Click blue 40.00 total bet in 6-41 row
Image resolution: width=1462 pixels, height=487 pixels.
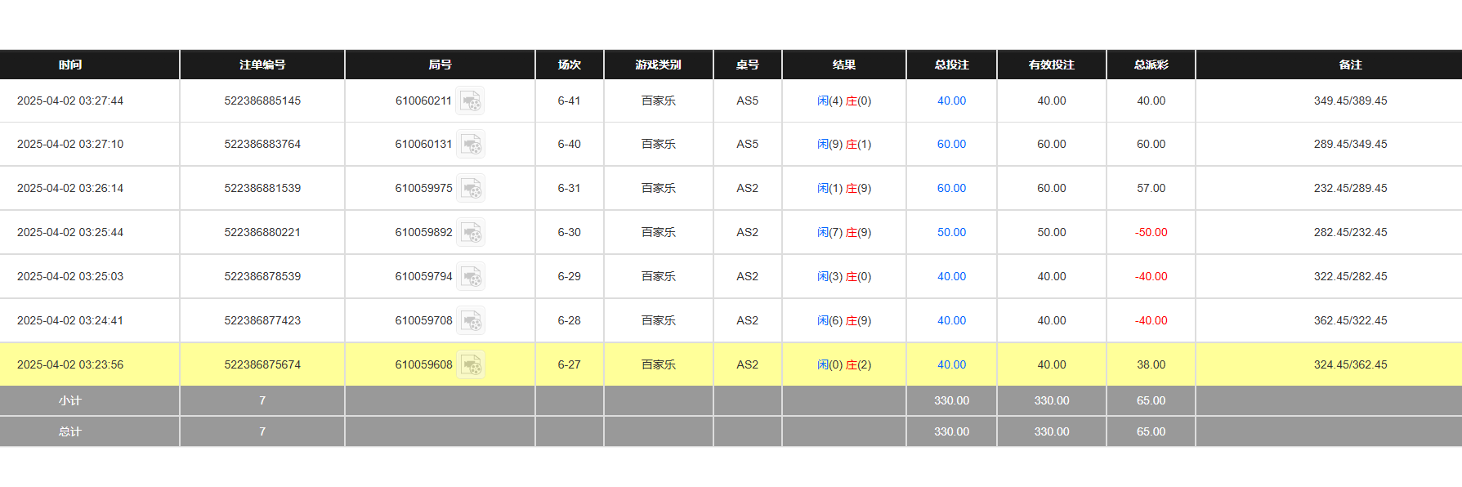951,101
